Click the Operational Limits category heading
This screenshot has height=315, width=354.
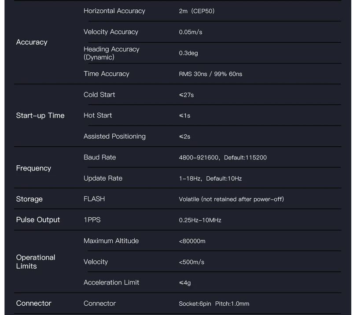tap(36, 262)
